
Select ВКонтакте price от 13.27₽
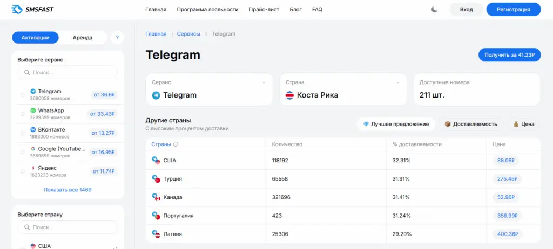[103, 133]
